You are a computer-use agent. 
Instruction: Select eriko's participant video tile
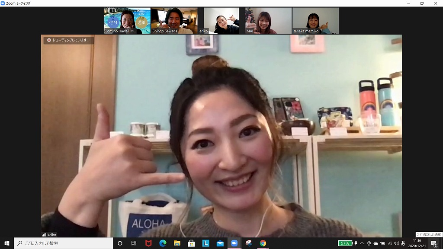[x=221, y=20]
